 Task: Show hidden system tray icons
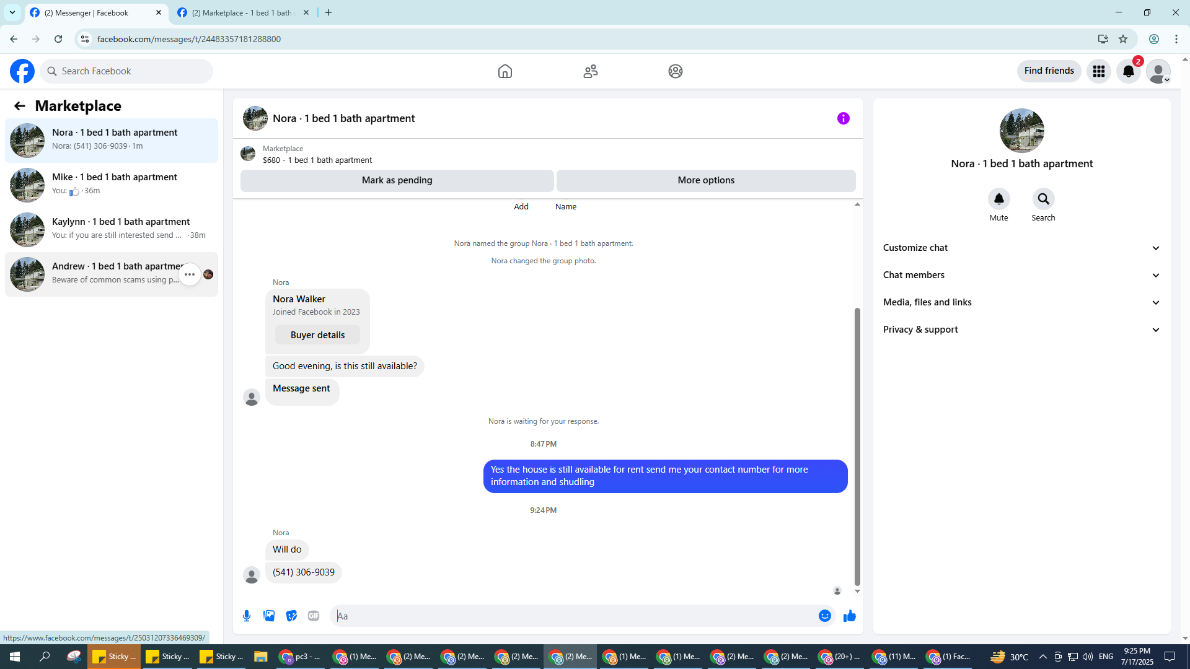coord(1042,657)
